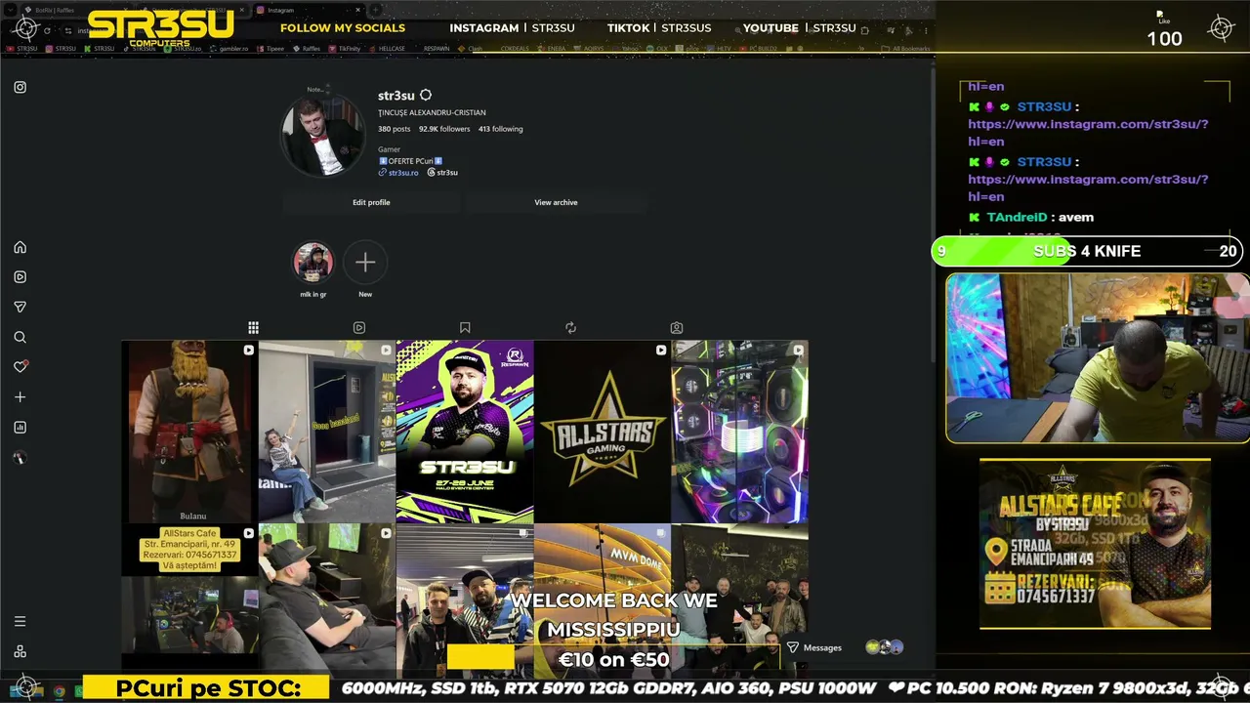Select the Posts grid tab
The height and width of the screenshot is (703, 1250).
[x=253, y=328]
